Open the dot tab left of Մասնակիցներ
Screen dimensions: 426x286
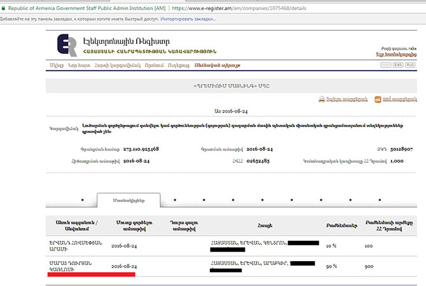click(x=83, y=200)
